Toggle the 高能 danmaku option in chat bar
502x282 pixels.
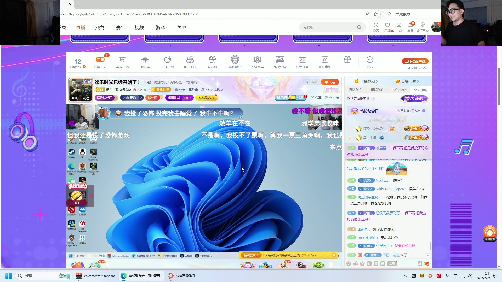tap(392, 264)
